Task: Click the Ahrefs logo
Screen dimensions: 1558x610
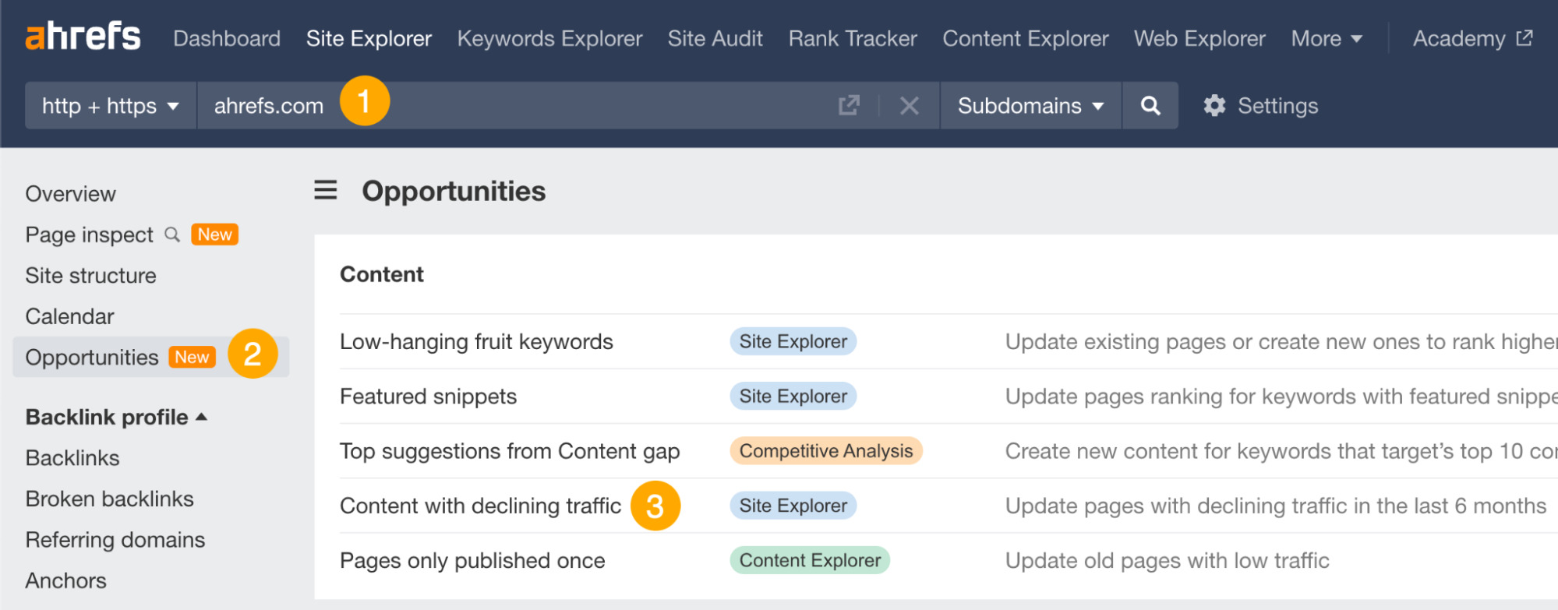Action: coord(83,37)
